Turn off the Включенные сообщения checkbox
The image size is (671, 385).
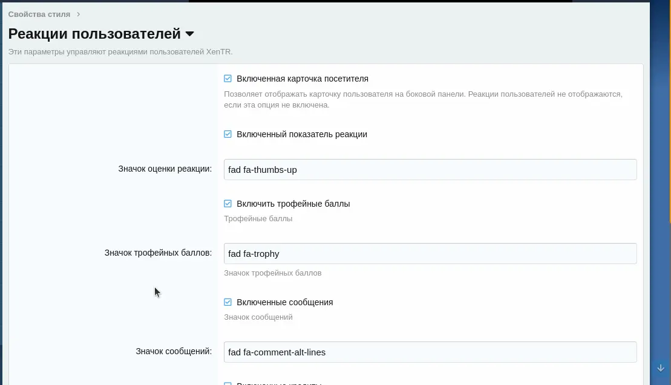[228, 302]
